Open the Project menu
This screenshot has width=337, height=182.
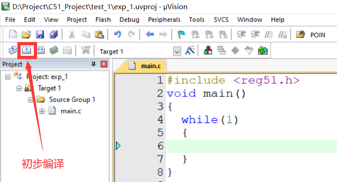click(77, 20)
